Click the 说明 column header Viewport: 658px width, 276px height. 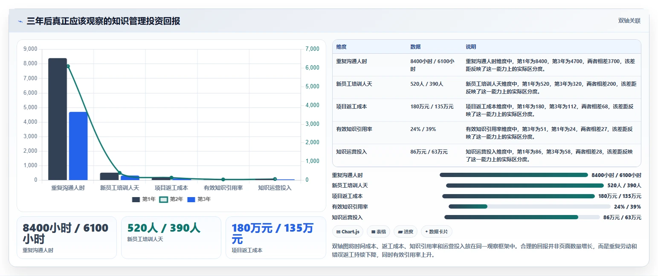coord(471,47)
